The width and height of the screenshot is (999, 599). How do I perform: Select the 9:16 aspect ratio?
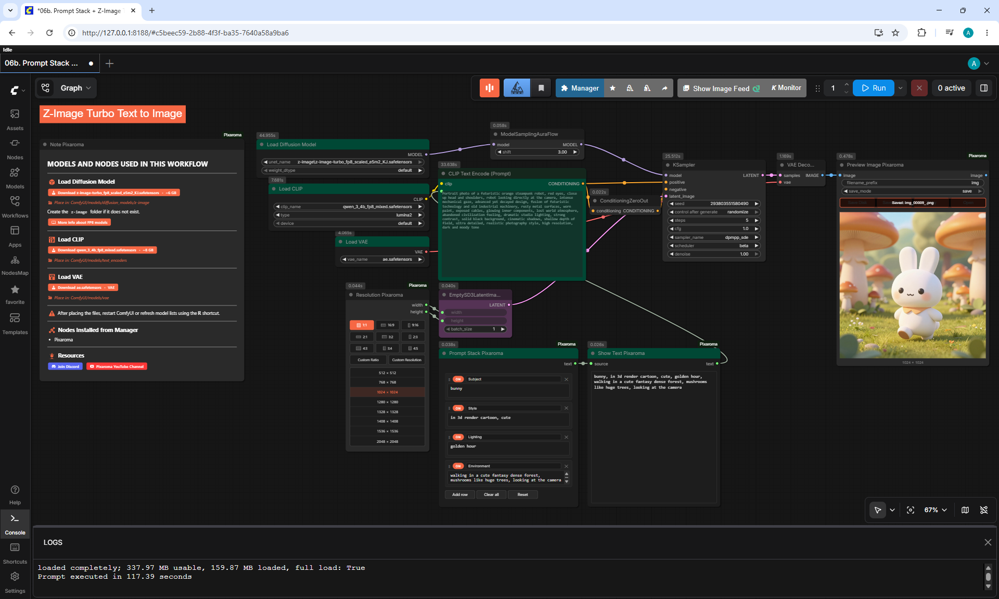[x=413, y=325]
